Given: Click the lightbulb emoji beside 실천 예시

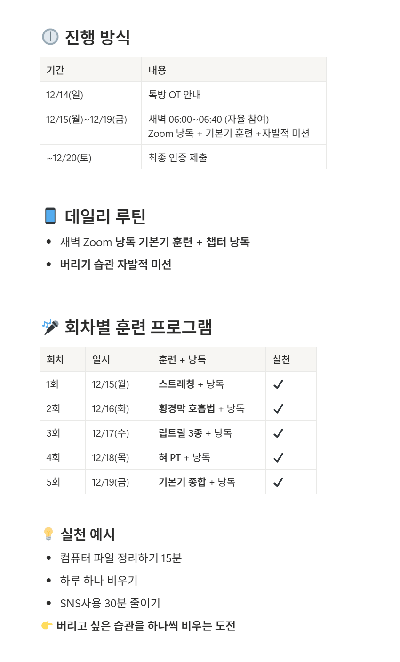Looking at the screenshot, I should (48, 534).
